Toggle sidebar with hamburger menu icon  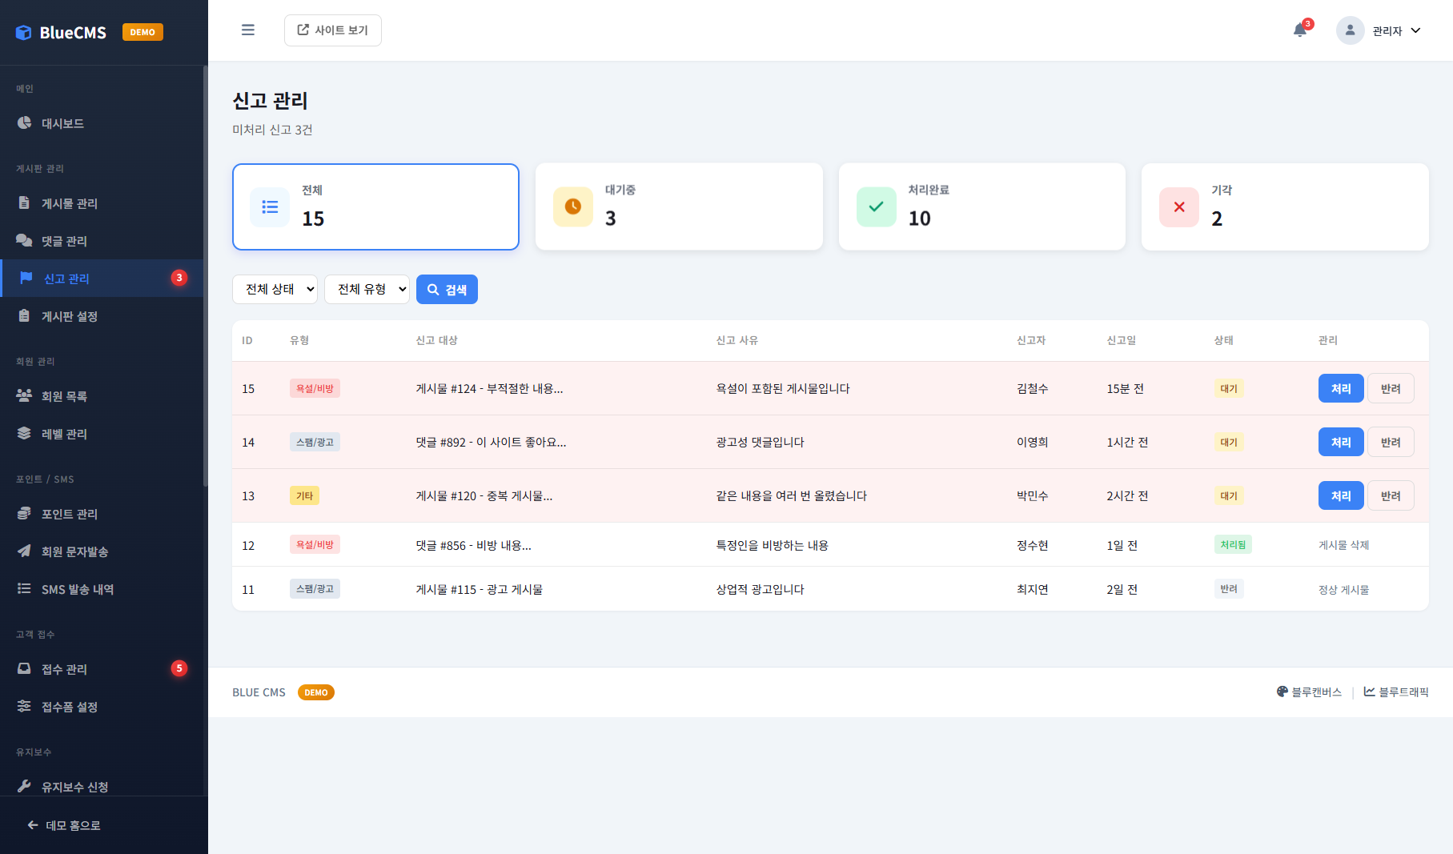point(248,30)
